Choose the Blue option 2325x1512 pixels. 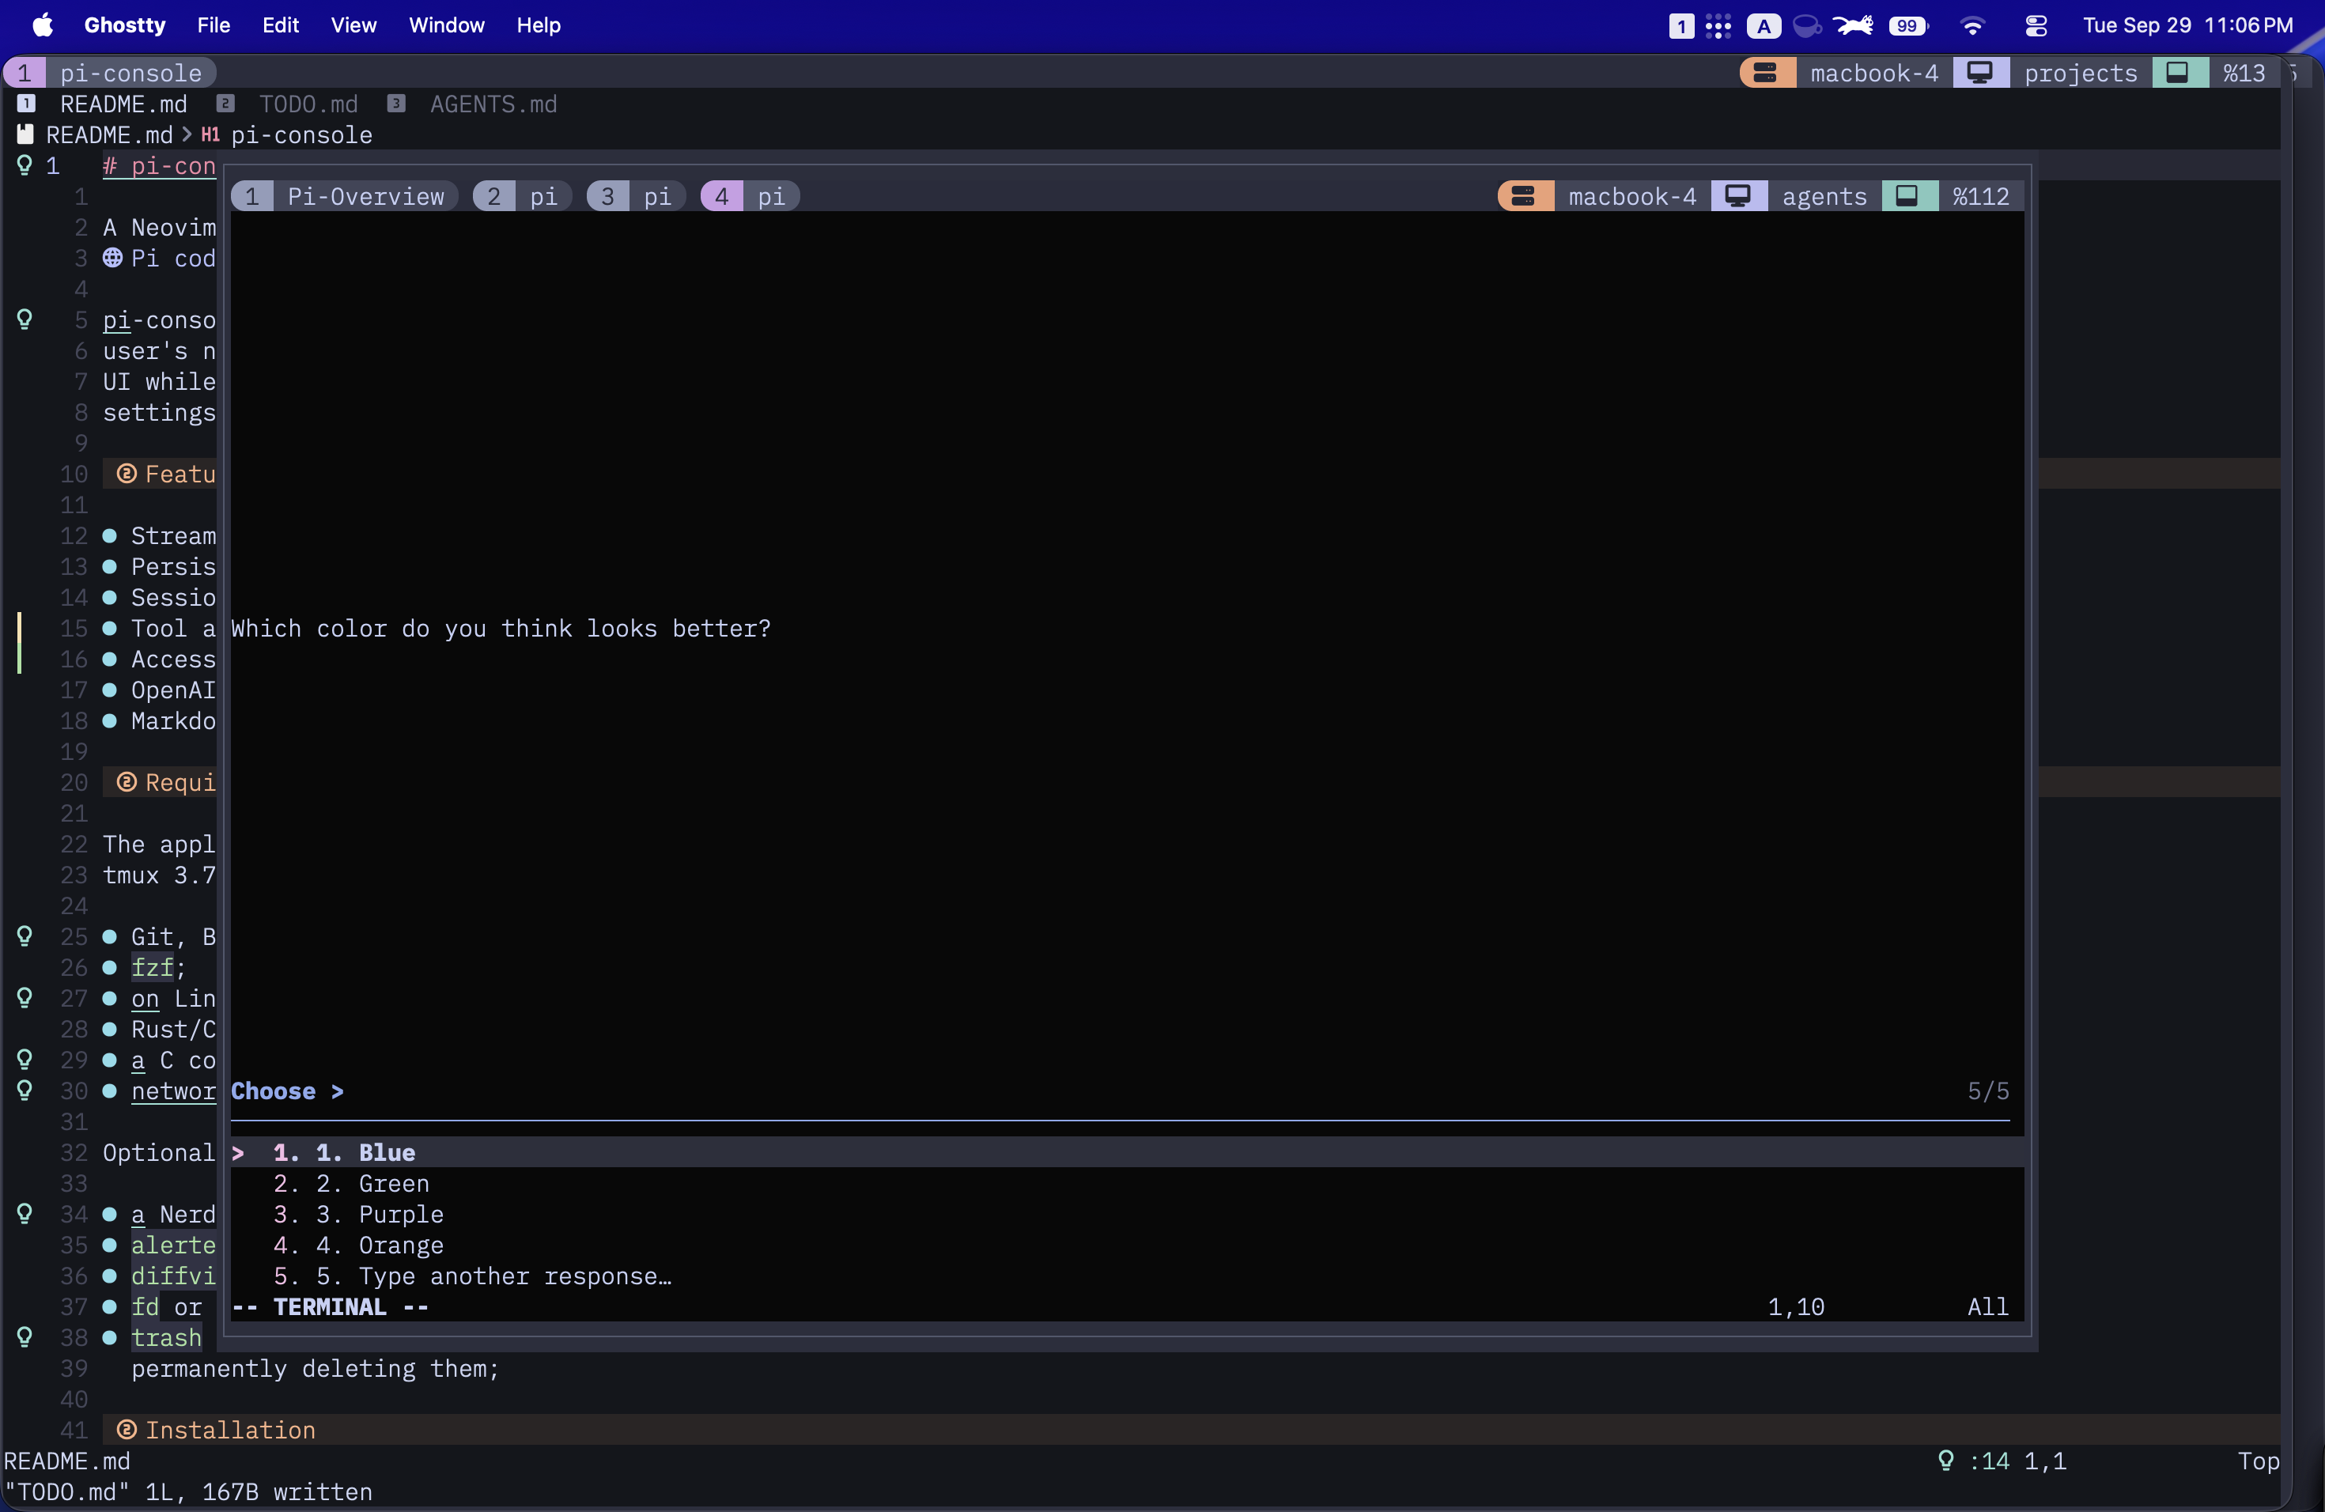pyautogui.click(x=1126, y=1152)
